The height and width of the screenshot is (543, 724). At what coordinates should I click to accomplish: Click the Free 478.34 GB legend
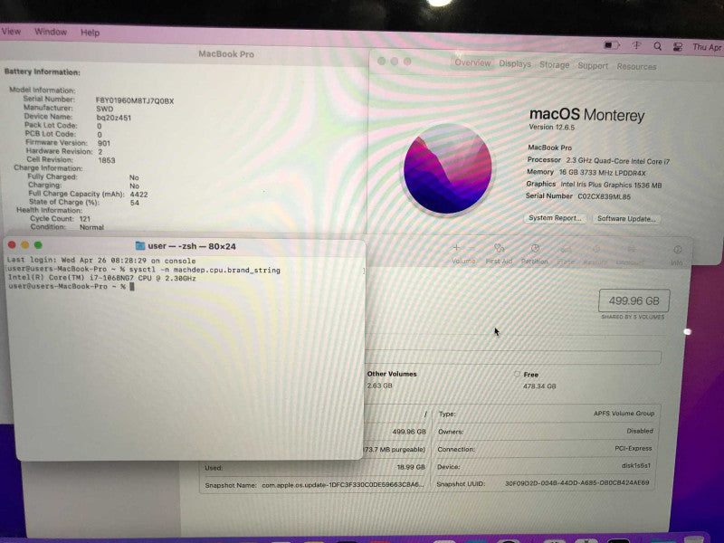coord(536,380)
